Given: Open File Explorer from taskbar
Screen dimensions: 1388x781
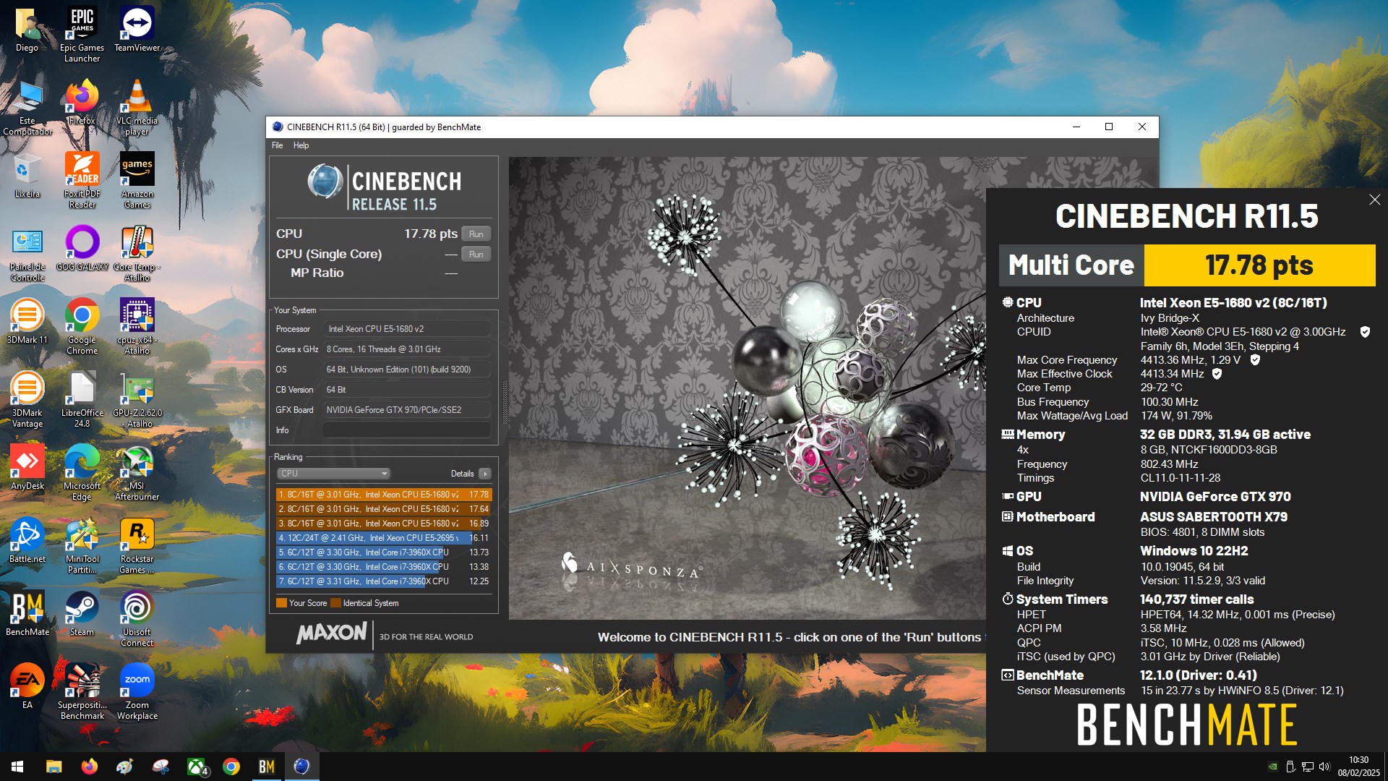Looking at the screenshot, I should pyautogui.click(x=53, y=767).
